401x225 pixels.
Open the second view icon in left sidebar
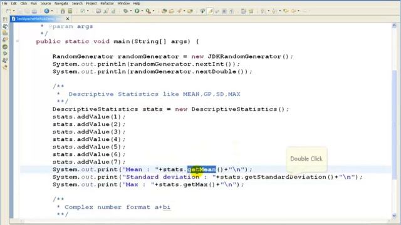pos(5,33)
